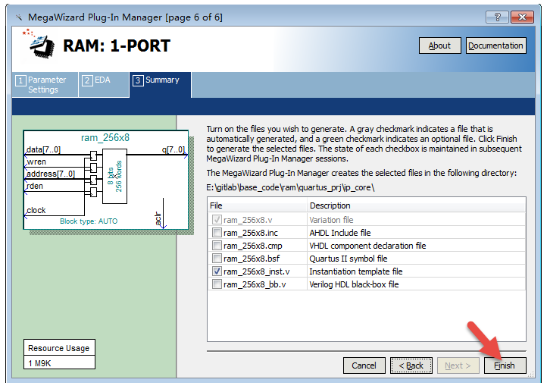Click the '8 bits 256 words' memory block
This screenshot has height=389, width=547.
click(114, 177)
